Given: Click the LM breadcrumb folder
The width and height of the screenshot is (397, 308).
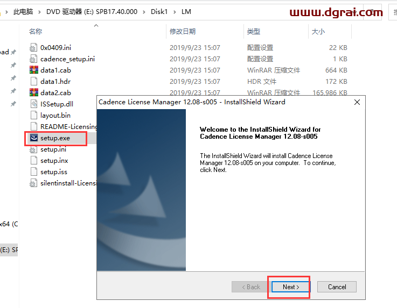Looking at the screenshot, I should pos(186,12).
